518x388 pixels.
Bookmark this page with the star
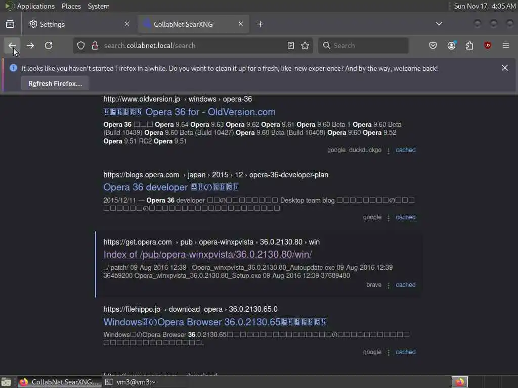[x=305, y=45]
